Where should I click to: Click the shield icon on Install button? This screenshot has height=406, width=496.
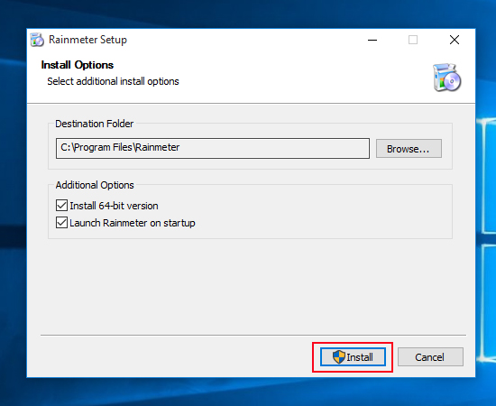339,357
